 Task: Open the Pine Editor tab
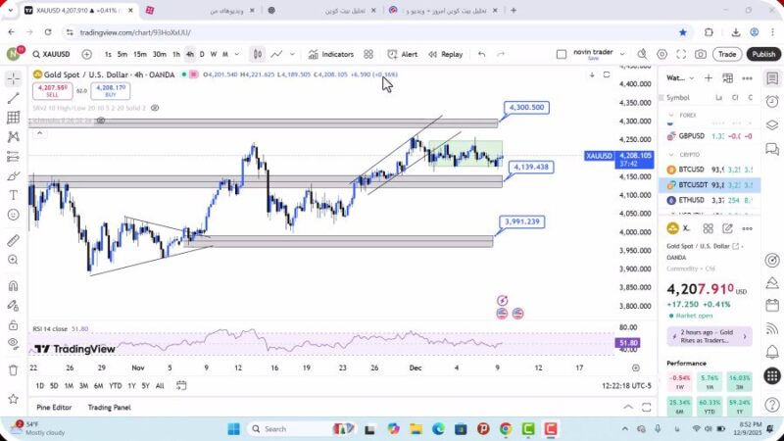(54, 408)
